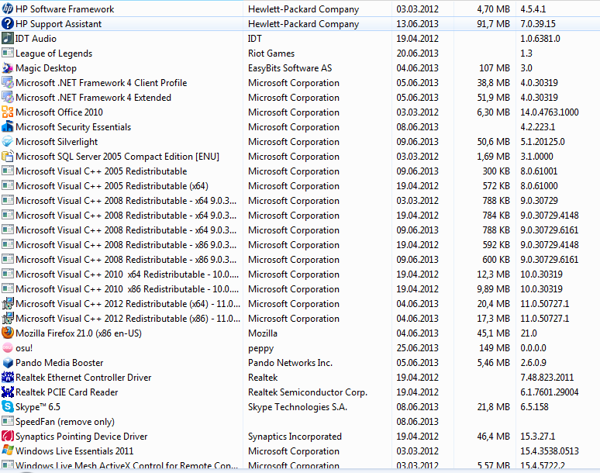
Task: Click publisher Realtek Semiconductor Corp.
Action: pyautogui.click(x=308, y=392)
